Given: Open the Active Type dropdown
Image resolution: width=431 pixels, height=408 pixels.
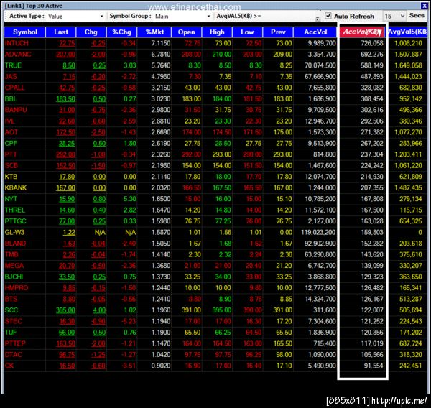Looking at the screenshot, I should 75,17.
